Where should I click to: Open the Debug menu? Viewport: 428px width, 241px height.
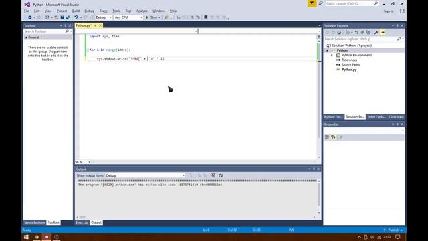(x=89, y=11)
